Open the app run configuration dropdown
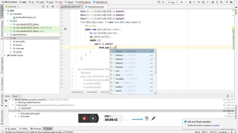 tap(173, 2)
